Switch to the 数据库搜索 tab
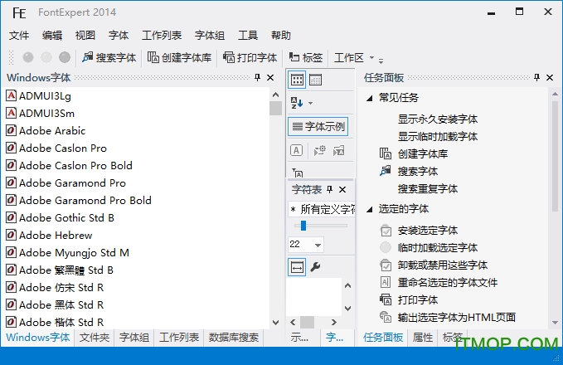 234,338
